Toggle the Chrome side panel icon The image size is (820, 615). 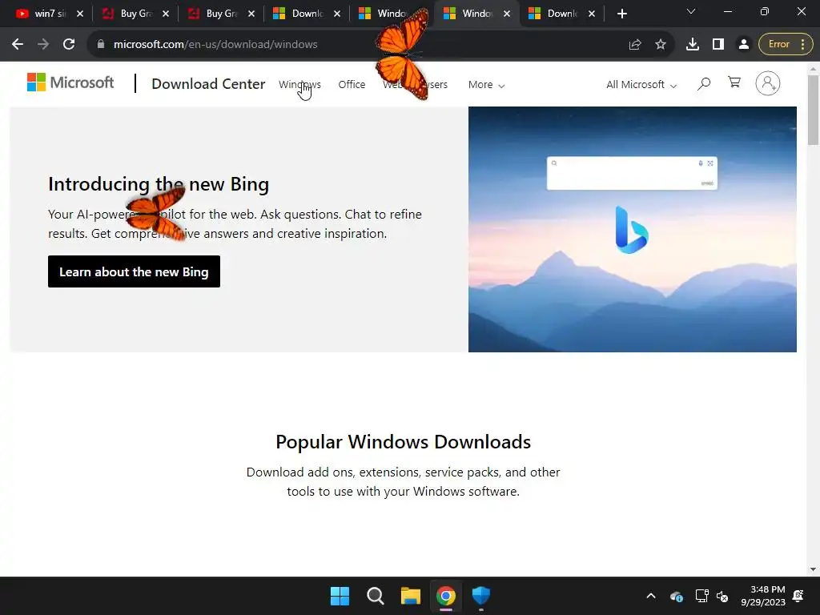(718, 45)
